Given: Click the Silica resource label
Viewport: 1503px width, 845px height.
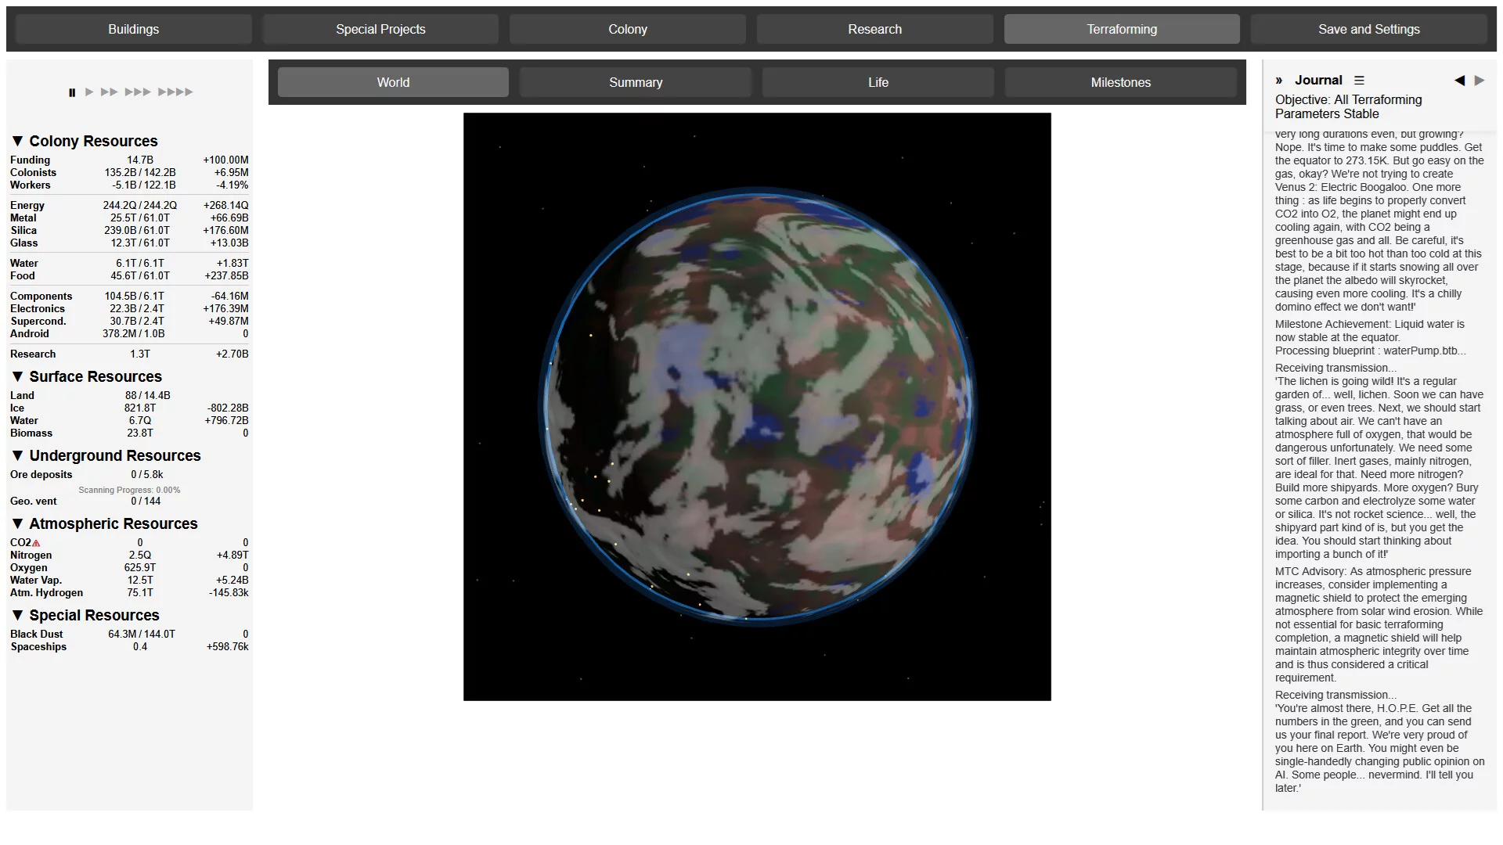Looking at the screenshot, I should point(23,230).
